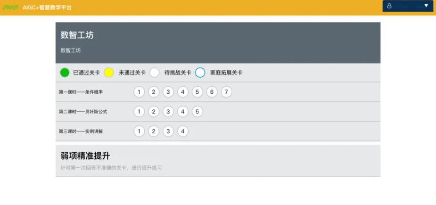Click the 第三课时——实例讲解 lesson label
The height and width of the screenshot is (205, 436).
coord(81,131)
